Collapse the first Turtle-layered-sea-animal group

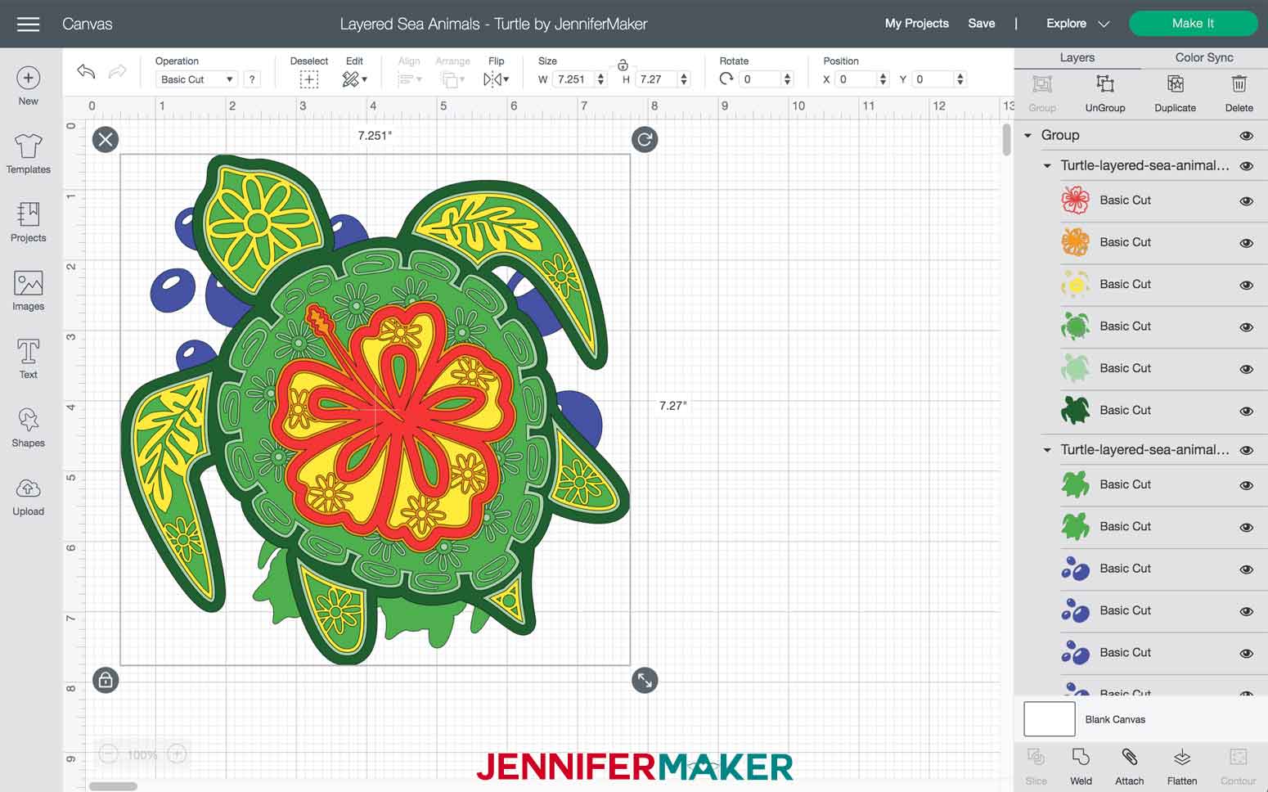1047,166
